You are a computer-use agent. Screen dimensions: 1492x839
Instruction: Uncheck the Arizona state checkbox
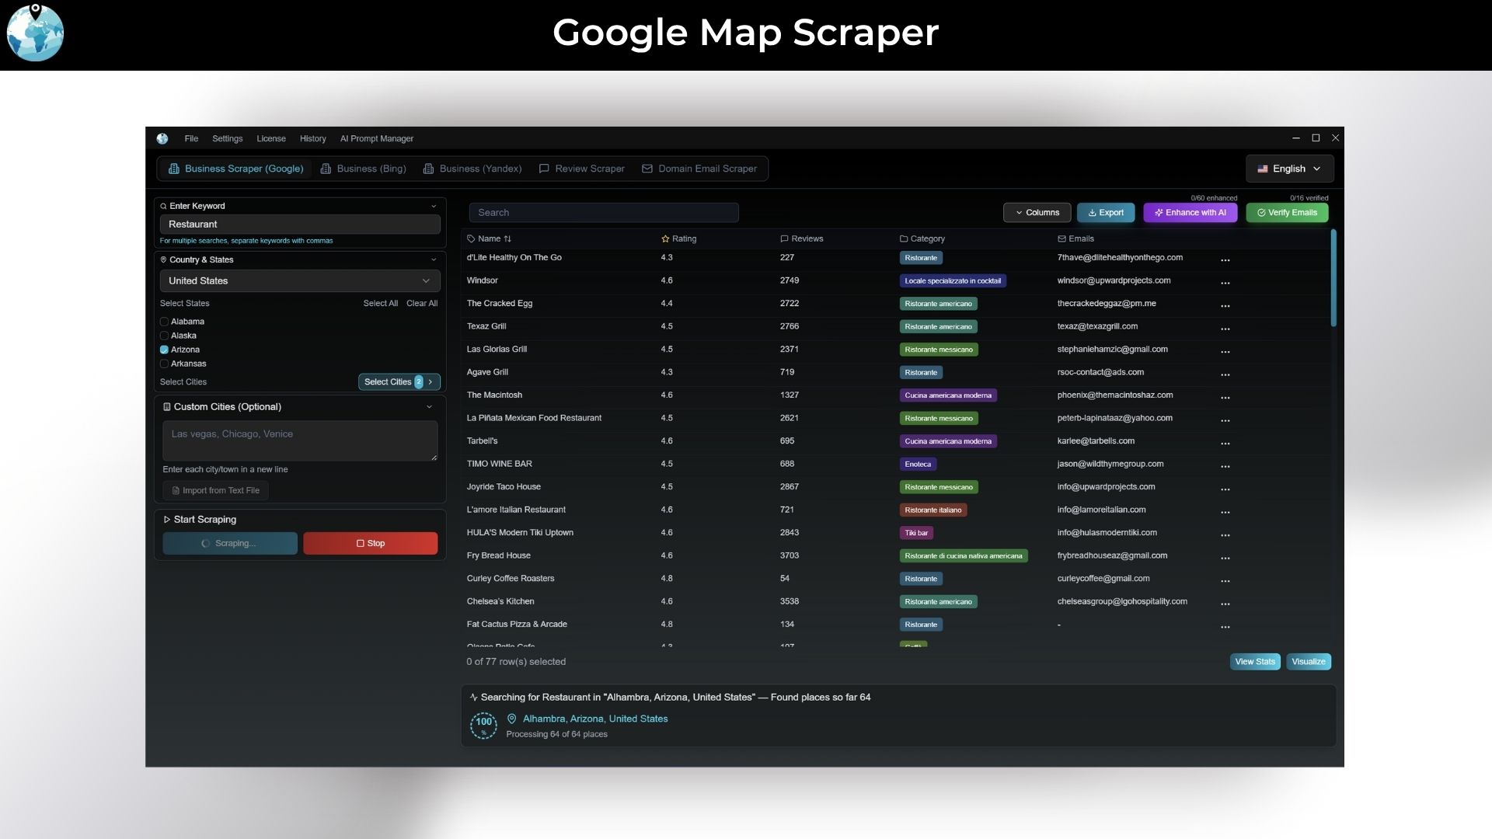164,350
